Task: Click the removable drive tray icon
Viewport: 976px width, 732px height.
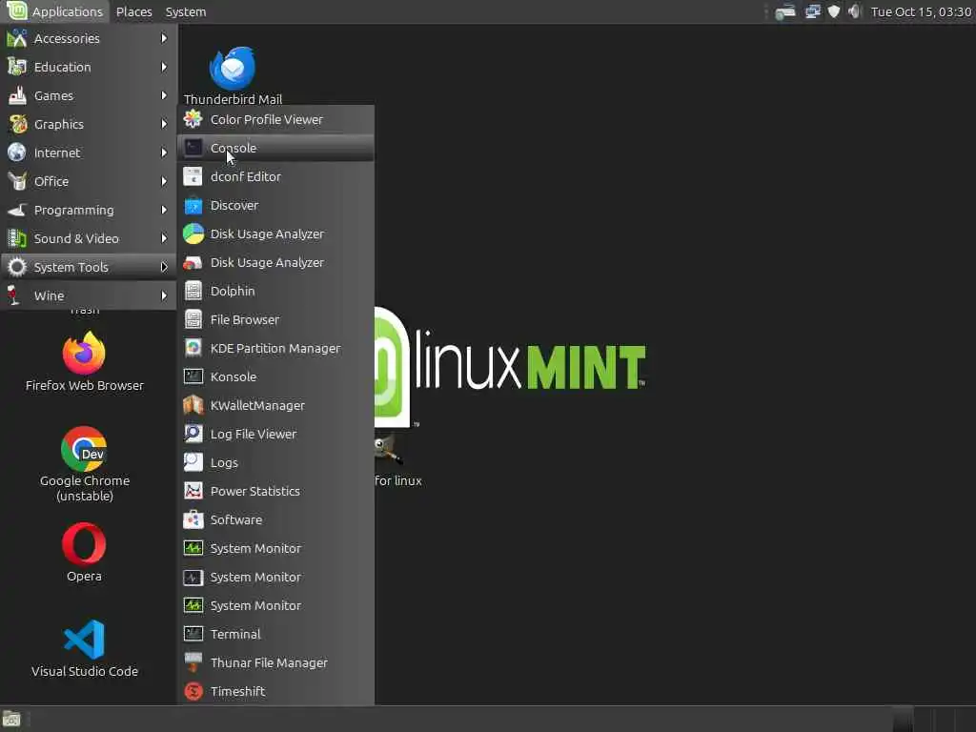Action: pos(785,11)
